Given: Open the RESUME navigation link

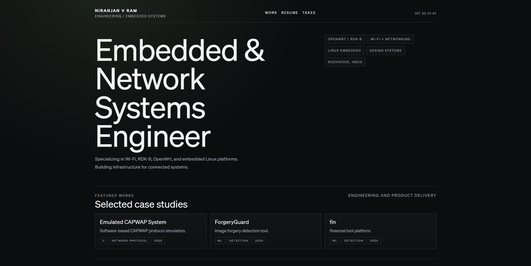Looking at the screenshot, I should tap(290, 13).
